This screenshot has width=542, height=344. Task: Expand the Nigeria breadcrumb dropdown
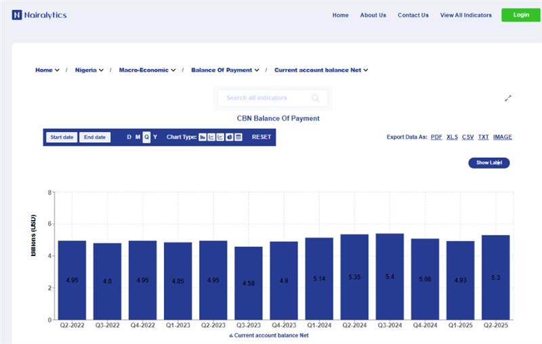click(x=89, y=70)
